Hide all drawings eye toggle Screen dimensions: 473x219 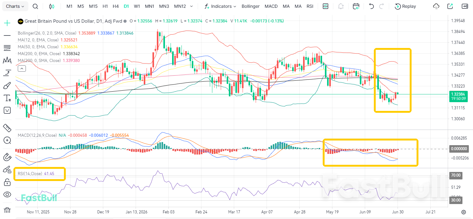(x=7, y=195)
